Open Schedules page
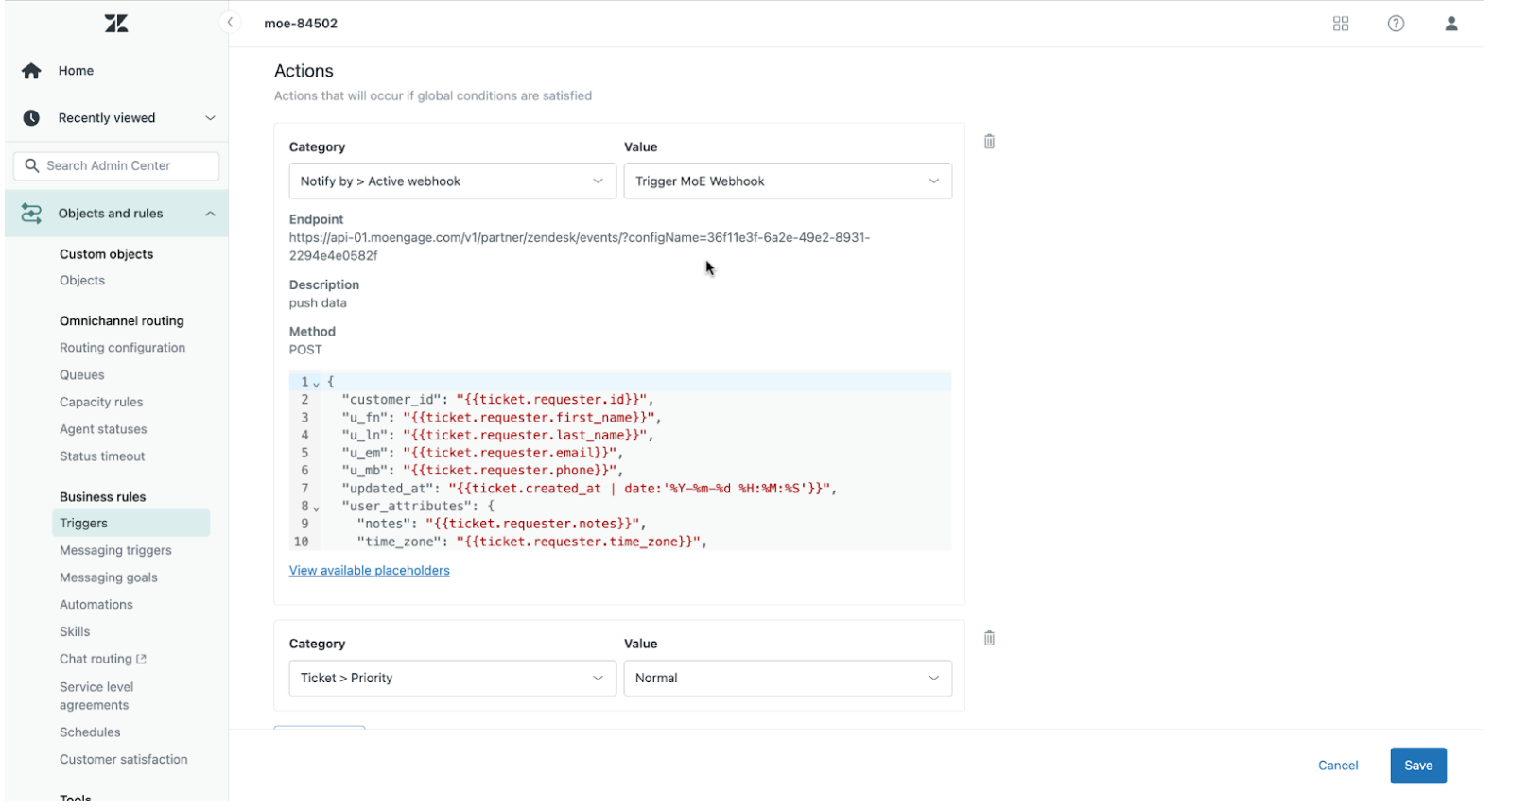This screenshot has width=1528, height=809. pyautogui.click(x=90, y=732)
